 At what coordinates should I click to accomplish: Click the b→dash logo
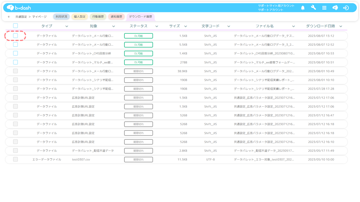tap(19, 8)
